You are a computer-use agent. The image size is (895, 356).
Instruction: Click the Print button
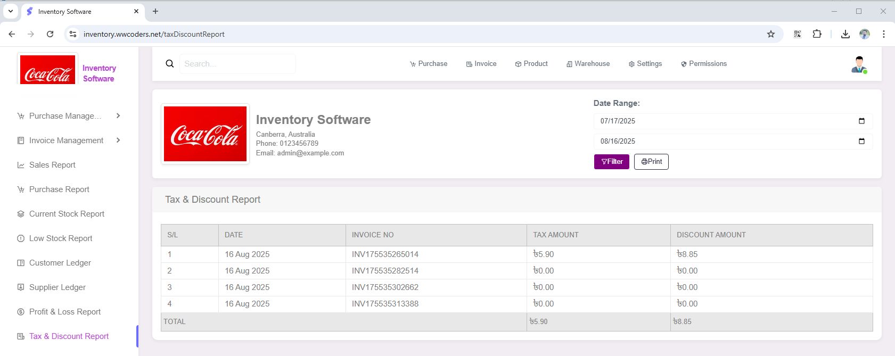click(651, 162)
